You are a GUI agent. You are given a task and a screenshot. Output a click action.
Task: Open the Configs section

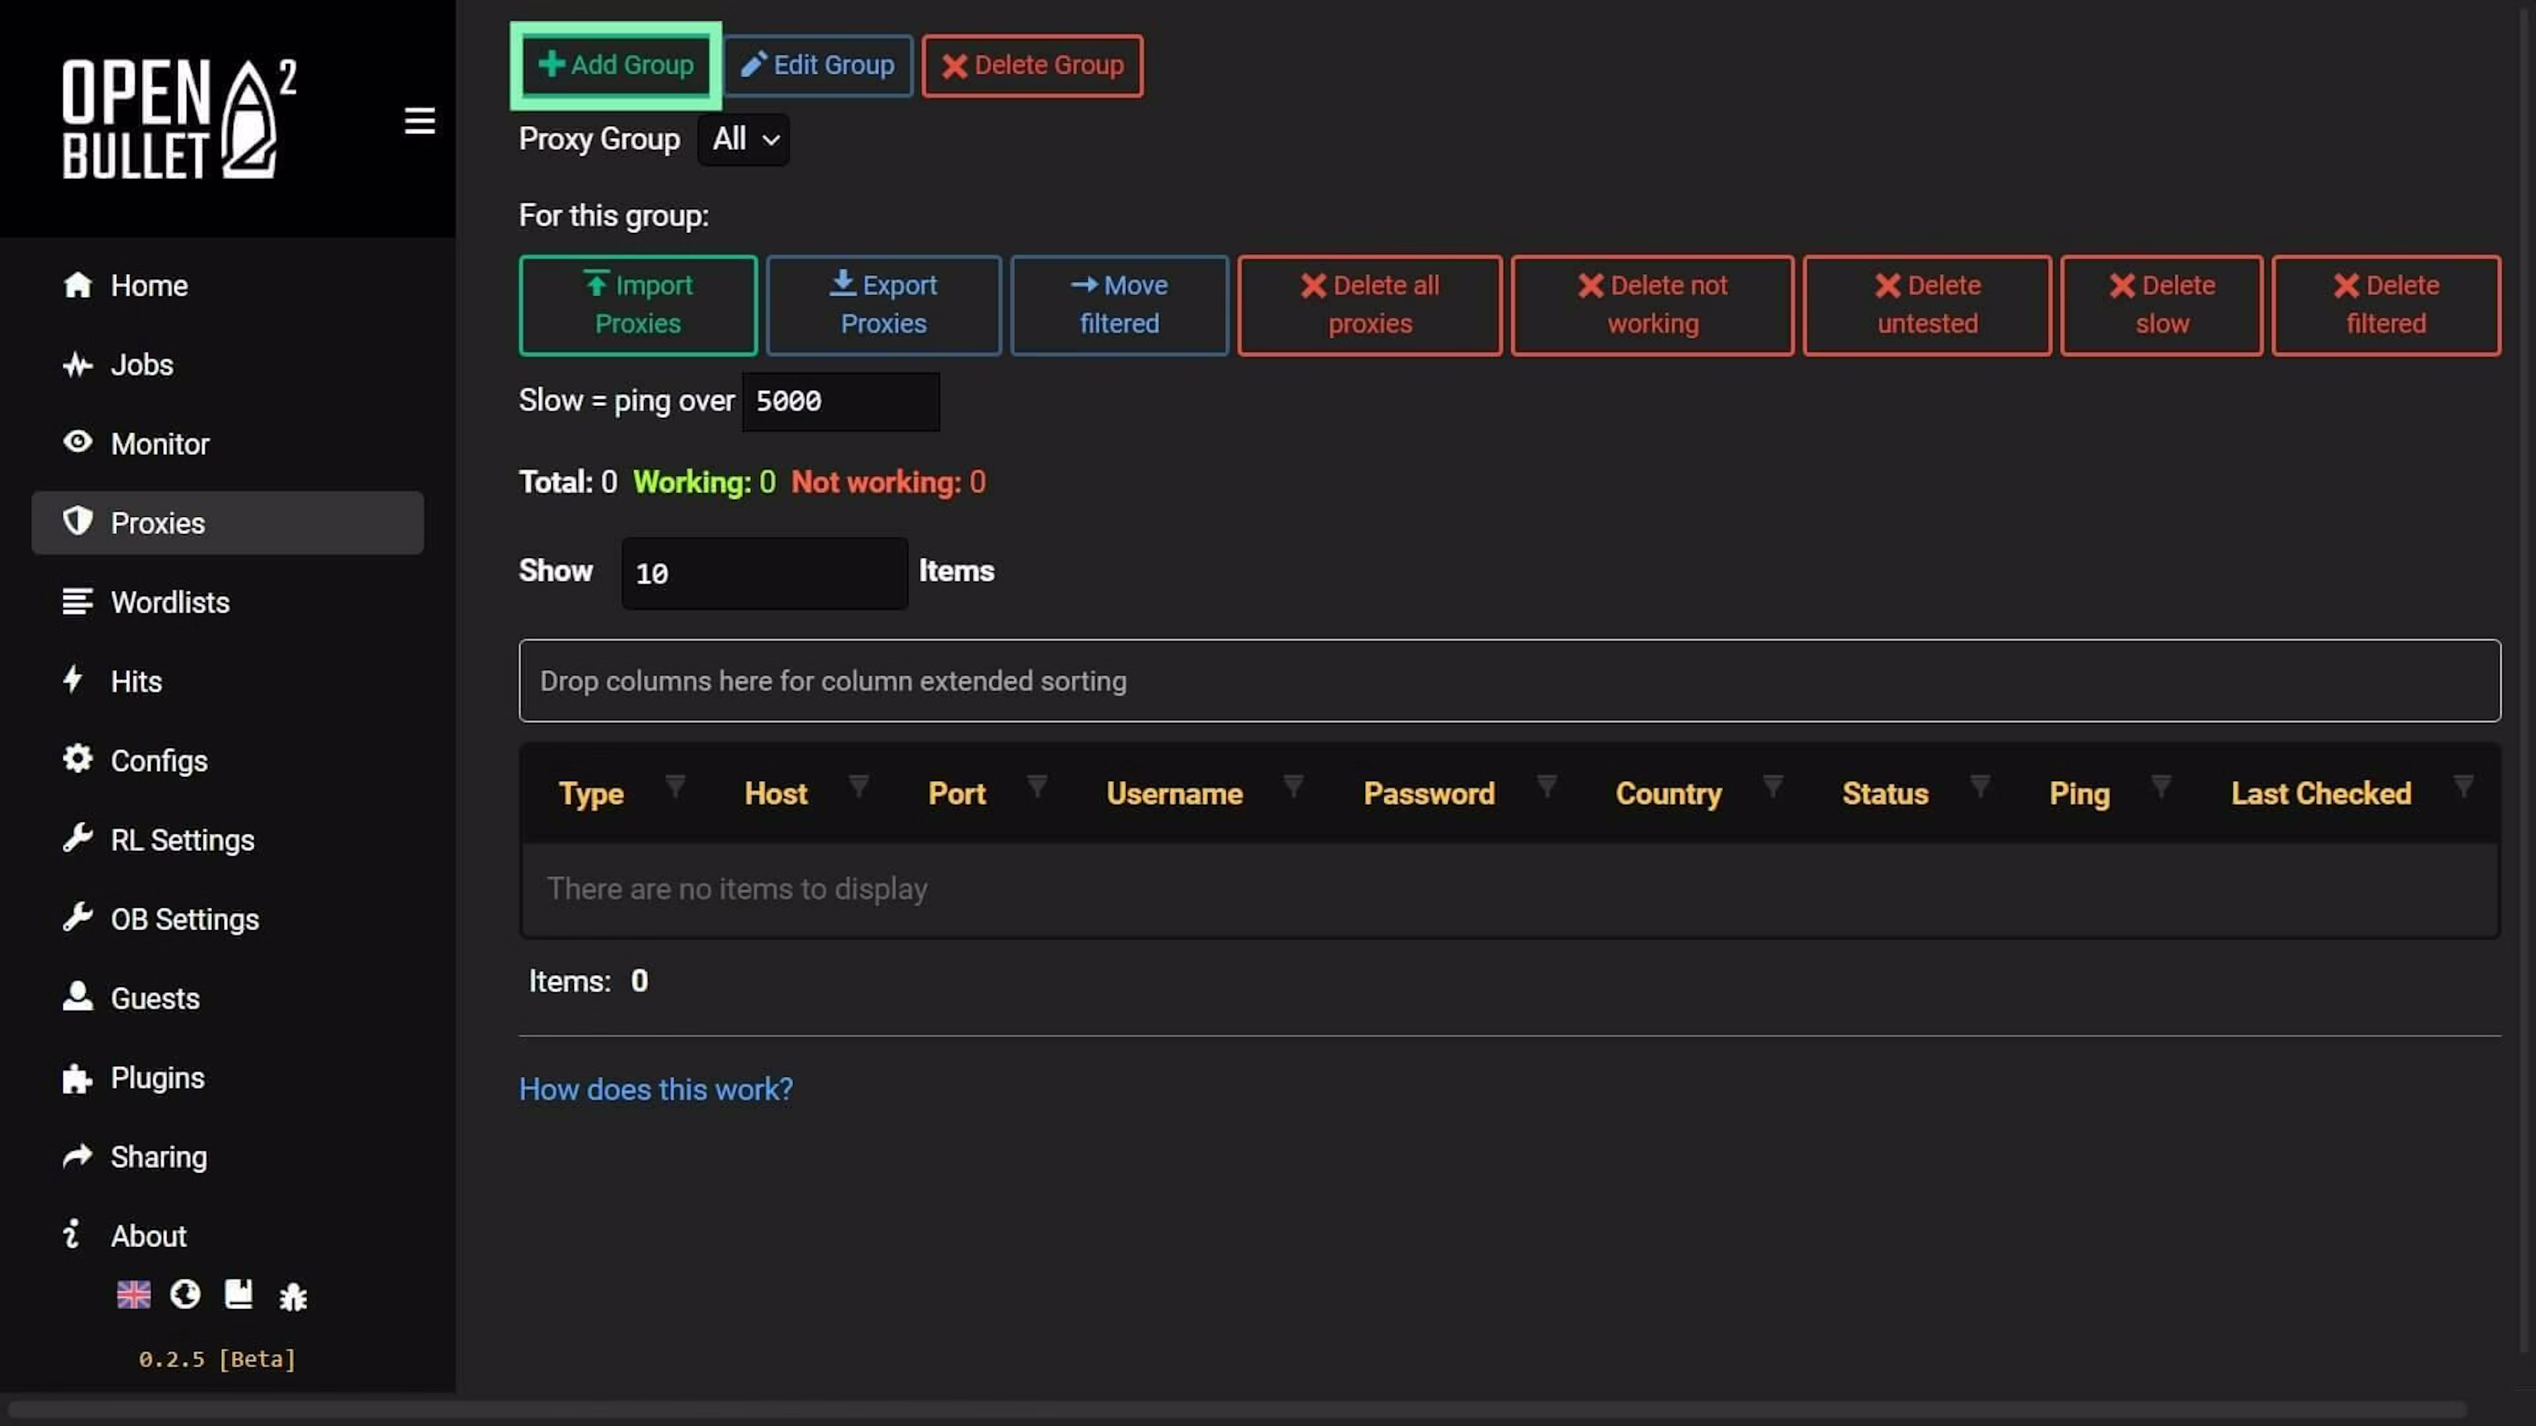227,761
